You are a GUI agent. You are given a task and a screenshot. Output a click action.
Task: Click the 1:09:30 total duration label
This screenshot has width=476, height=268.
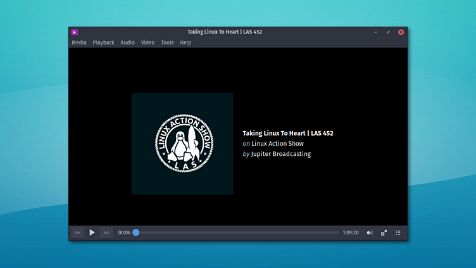tap(351, 233)
